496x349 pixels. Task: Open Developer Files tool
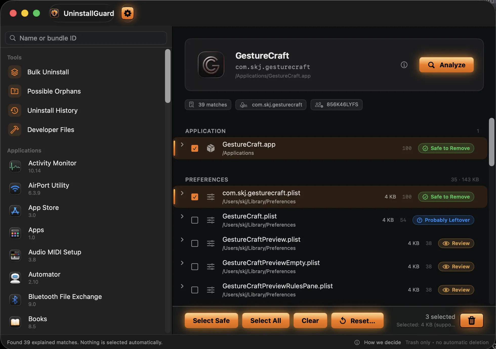[86, 130]
